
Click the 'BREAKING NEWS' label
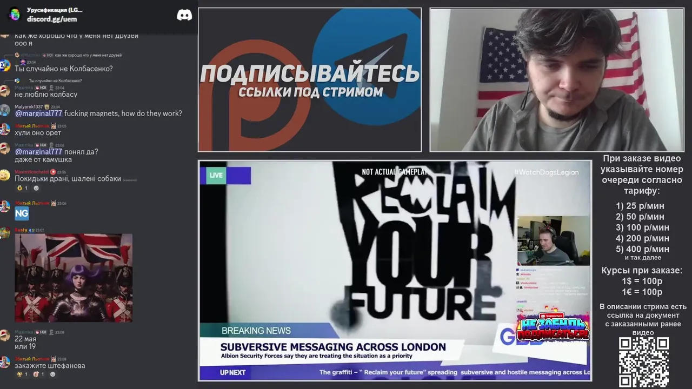click(x=256, y=331)
